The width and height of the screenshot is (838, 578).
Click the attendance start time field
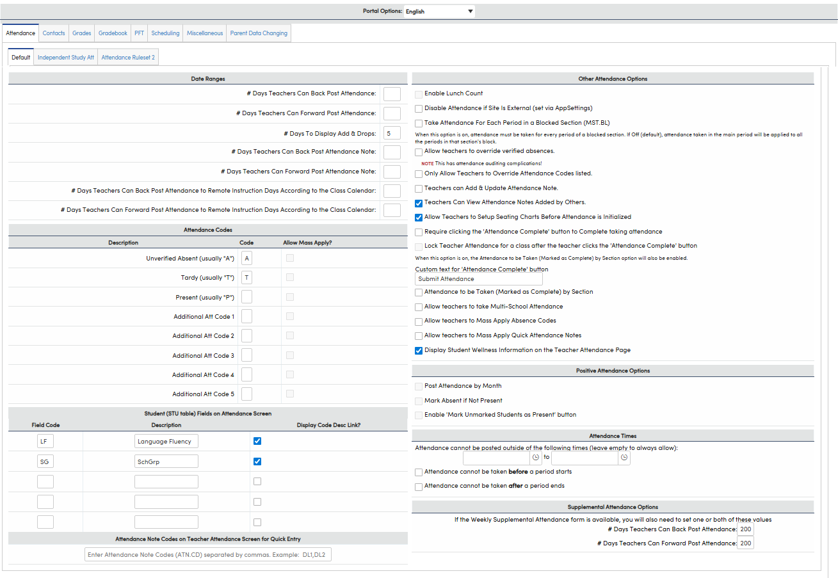pos(497,458)
